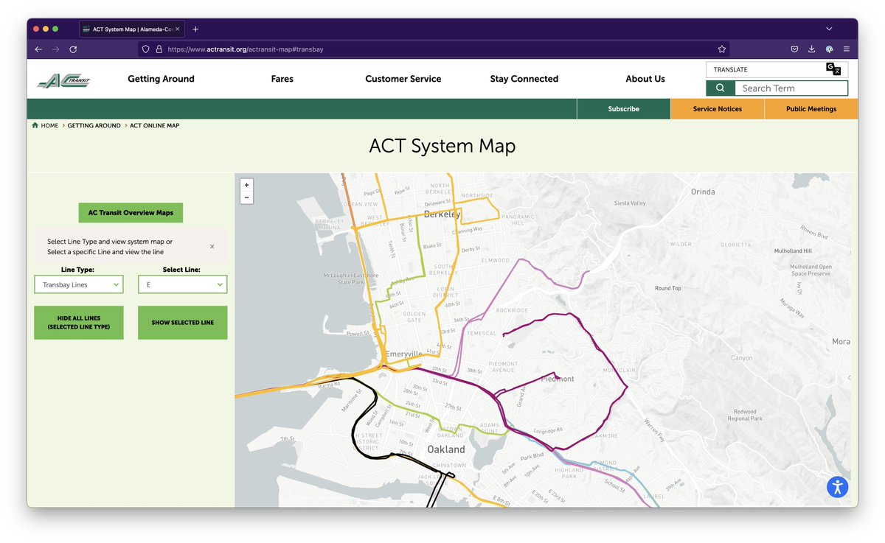Open the Fares menu
The width and height of the screenshot is (885, 543).
(x=282, y=79)
